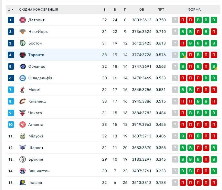Sort table by the # rank column
Image resolution: width=222 pixels, height=190 pixels.
click(11, 10)
